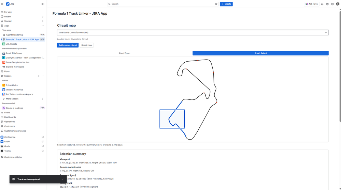Open the circuit selection dropdown
The image size is (341, 190).
(x=193, y=33)
